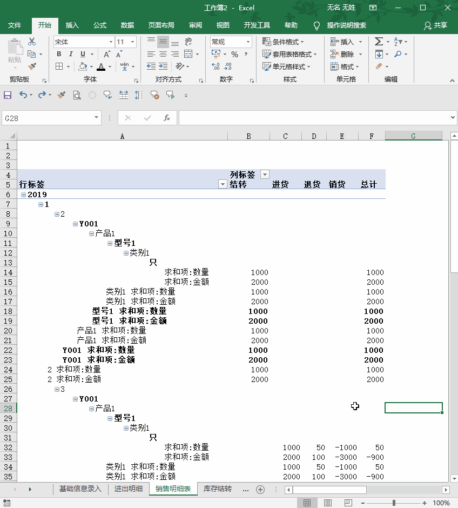Click the Undo arrow
The width and height of the screenshot is (458, 508).
coord(23,95)
